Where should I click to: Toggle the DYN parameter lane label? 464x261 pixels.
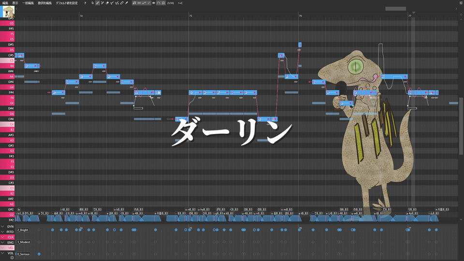pos(10,226)
